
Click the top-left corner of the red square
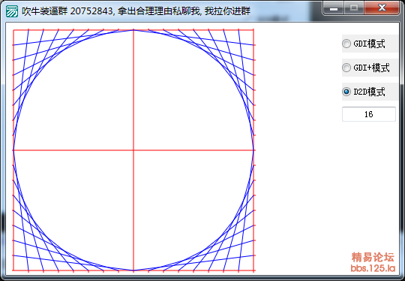[x=13, y=30]
